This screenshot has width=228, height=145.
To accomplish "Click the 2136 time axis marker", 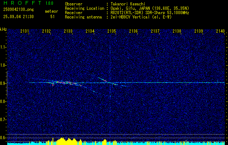I will pyautogui.click(x=133, y=31).
